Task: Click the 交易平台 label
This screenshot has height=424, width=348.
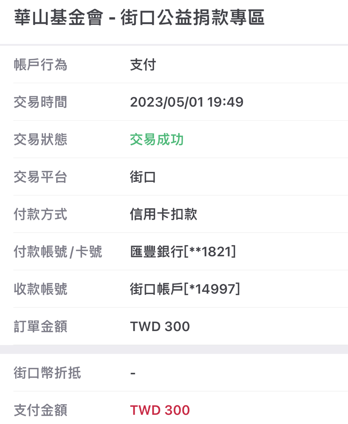Action: (x=40, y=177)
